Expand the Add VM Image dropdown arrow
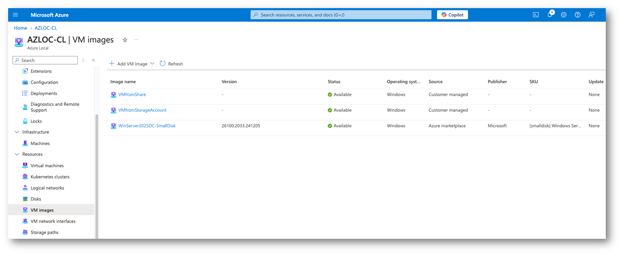Viewport: 622px width, 255px height. click(x=152, y=64)
